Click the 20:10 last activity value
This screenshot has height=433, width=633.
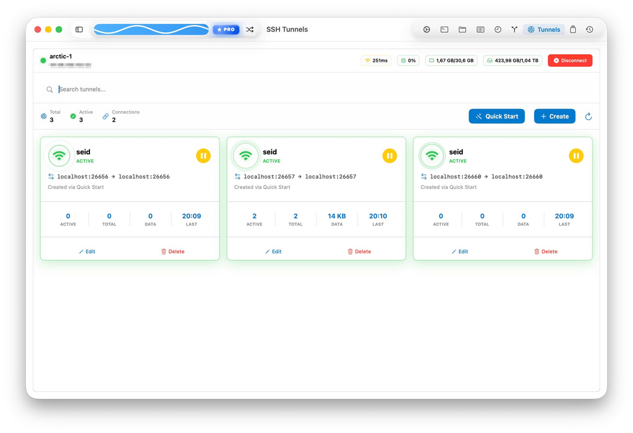378,216
